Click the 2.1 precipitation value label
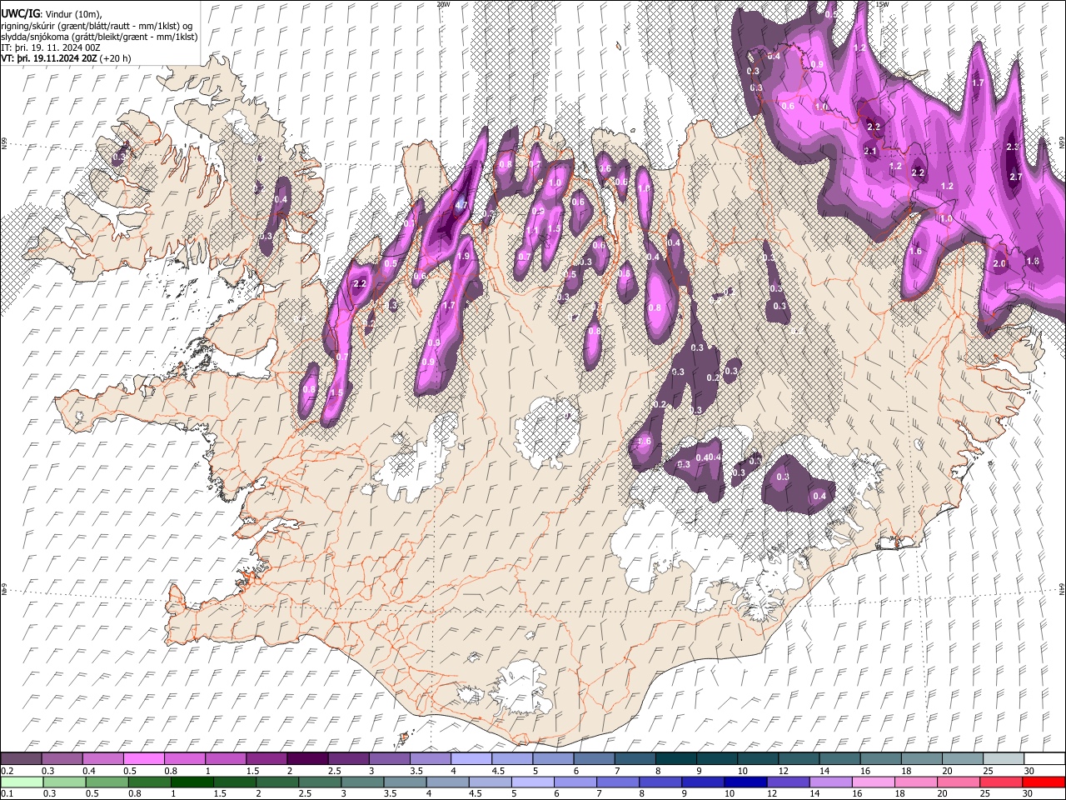Image resolution: width=1066 pixels, height=800 pixels. 870,151
